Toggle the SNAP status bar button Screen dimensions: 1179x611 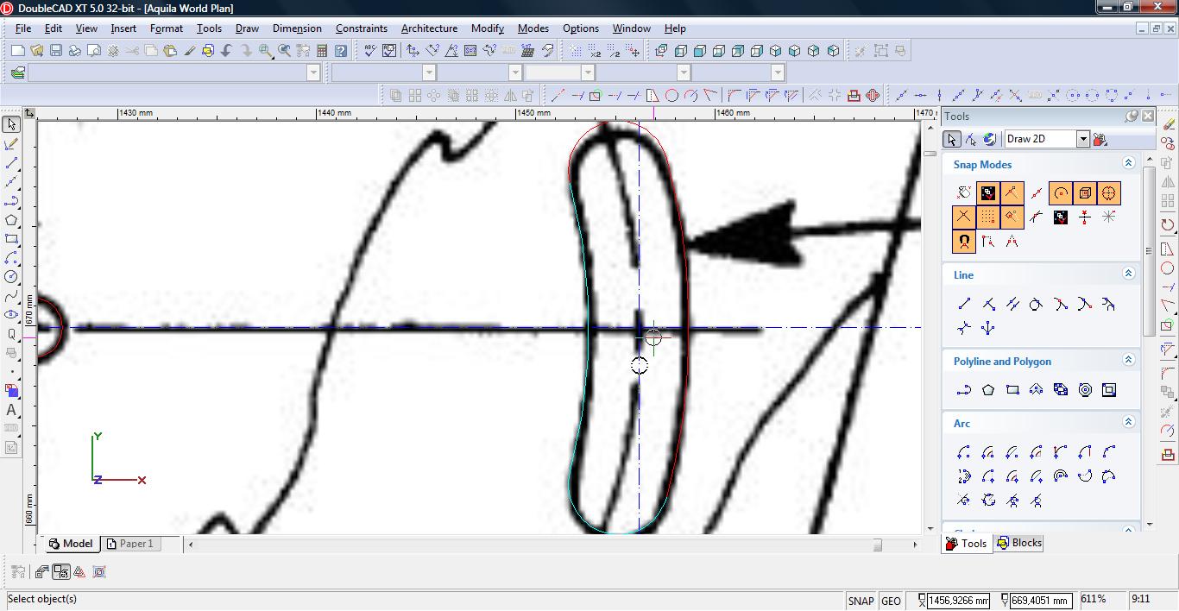click(861, 601)
